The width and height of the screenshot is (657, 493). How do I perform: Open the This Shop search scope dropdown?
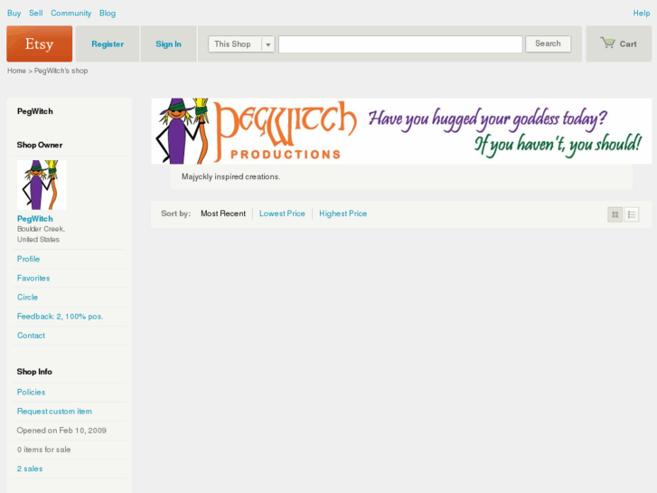[241, 44]
